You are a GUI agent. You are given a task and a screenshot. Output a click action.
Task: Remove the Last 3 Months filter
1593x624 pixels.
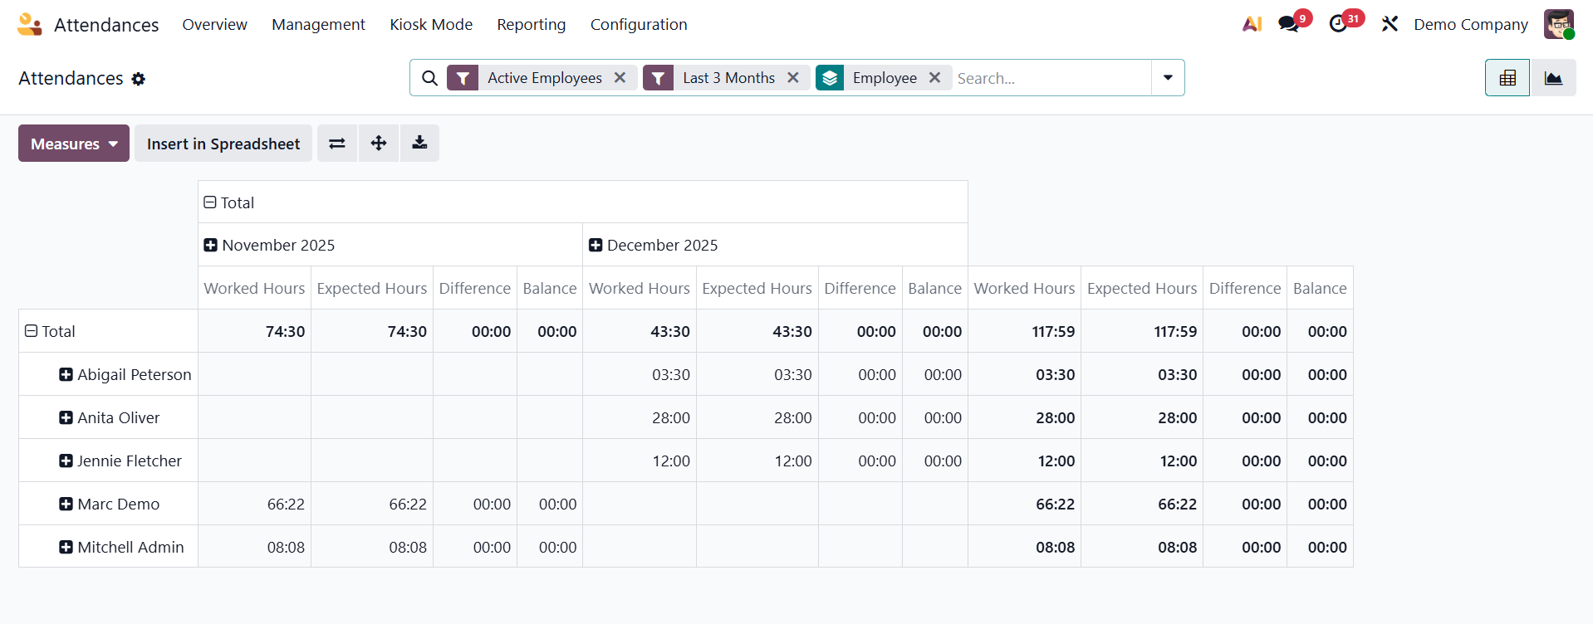pyautogui.click(x=793, y=78)
